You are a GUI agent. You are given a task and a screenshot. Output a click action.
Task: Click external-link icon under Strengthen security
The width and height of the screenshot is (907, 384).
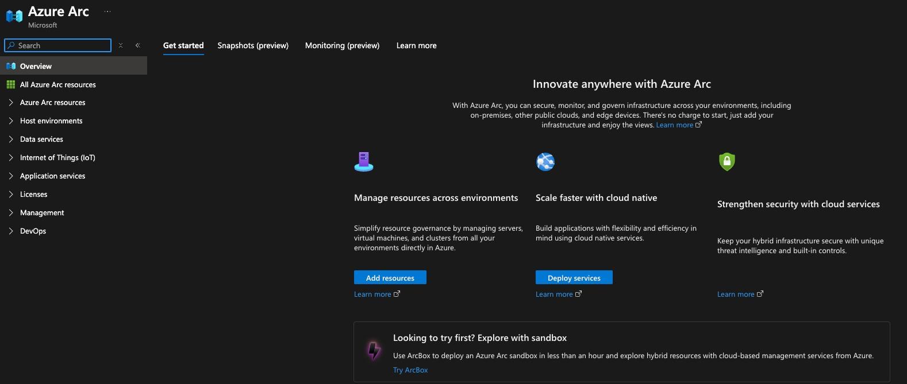click(x=760, y=294)
